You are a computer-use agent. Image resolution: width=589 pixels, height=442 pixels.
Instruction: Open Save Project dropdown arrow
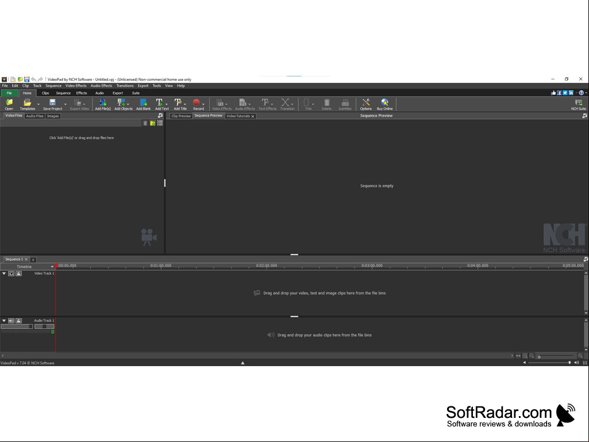[66, 104]
